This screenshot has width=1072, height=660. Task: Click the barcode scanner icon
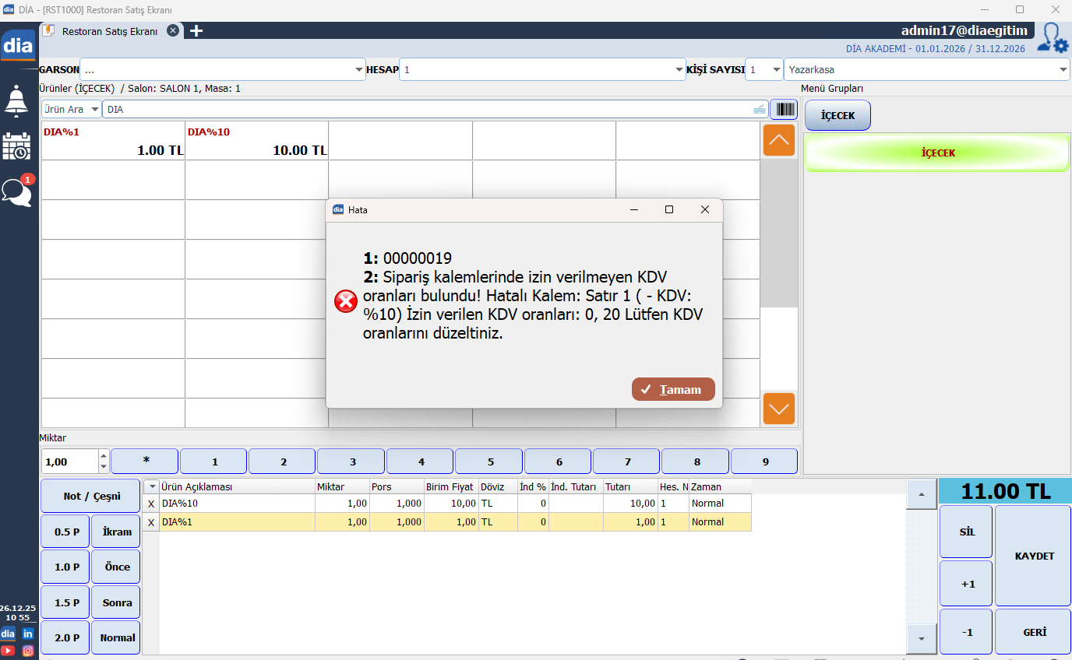coord(783,110)
